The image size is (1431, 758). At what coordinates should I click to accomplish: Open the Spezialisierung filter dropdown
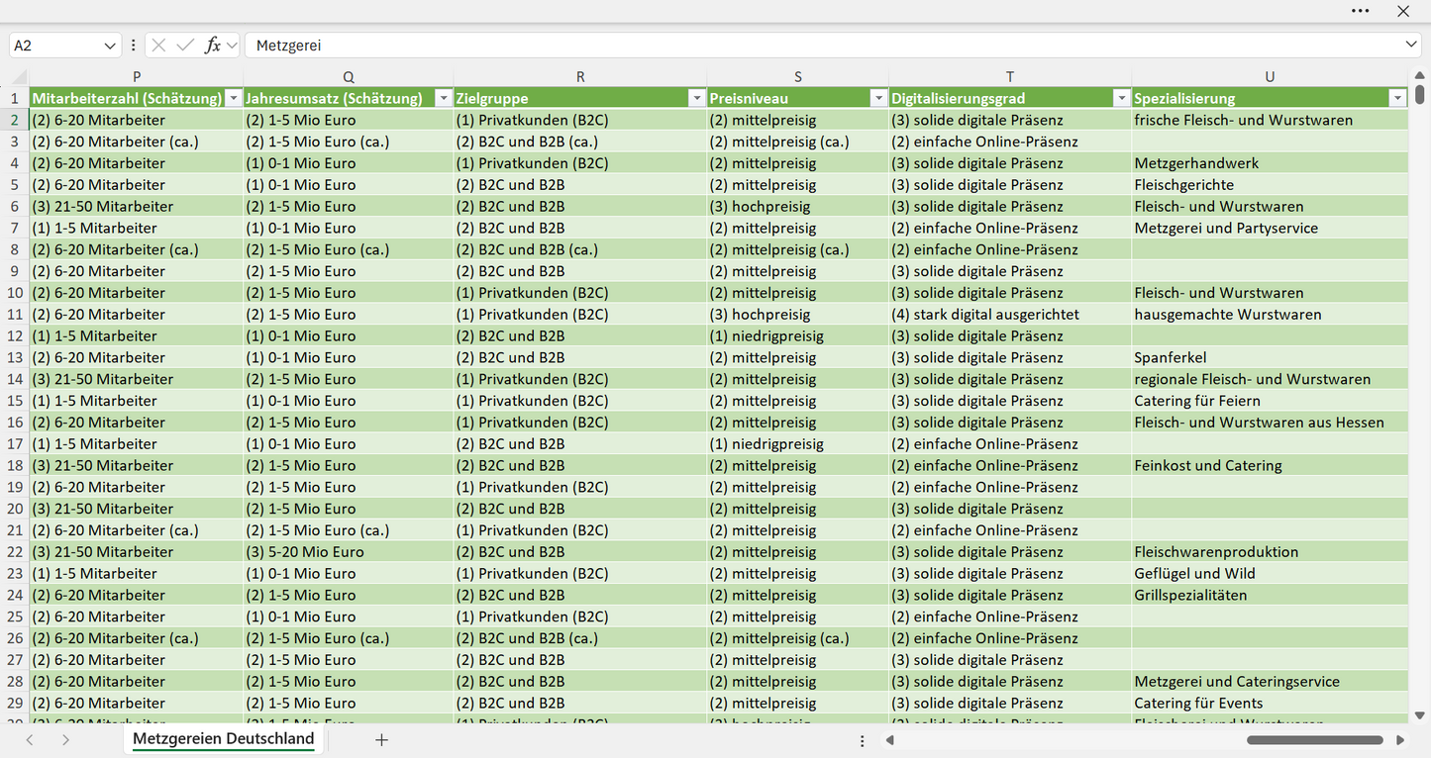(x=1397, y=98)
